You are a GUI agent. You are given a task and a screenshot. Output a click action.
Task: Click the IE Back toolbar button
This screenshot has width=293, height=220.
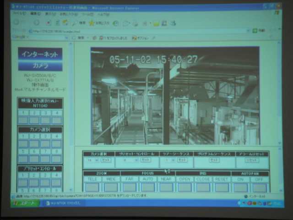[x=16, y=22]
